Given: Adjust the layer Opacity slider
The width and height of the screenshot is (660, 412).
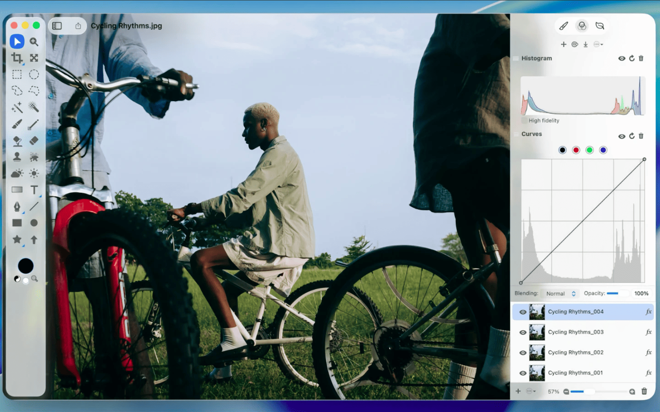Looking at the screenshot, I should pyautogui.click(x=618, y=294).
